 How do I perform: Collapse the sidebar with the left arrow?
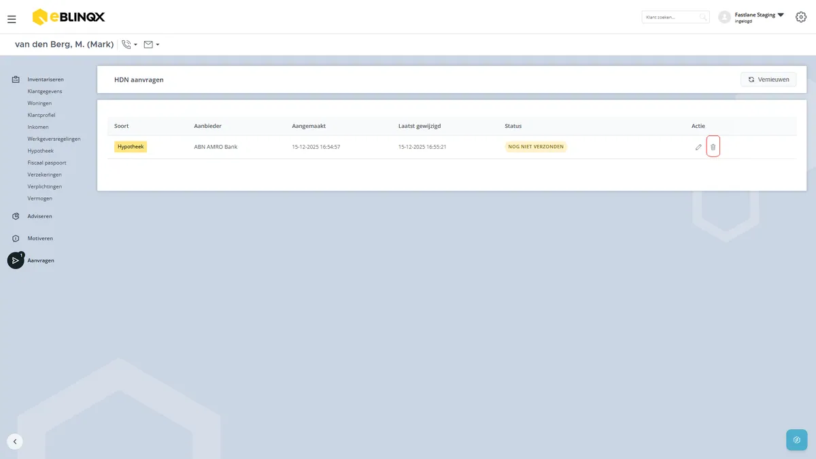pos(15,441)
